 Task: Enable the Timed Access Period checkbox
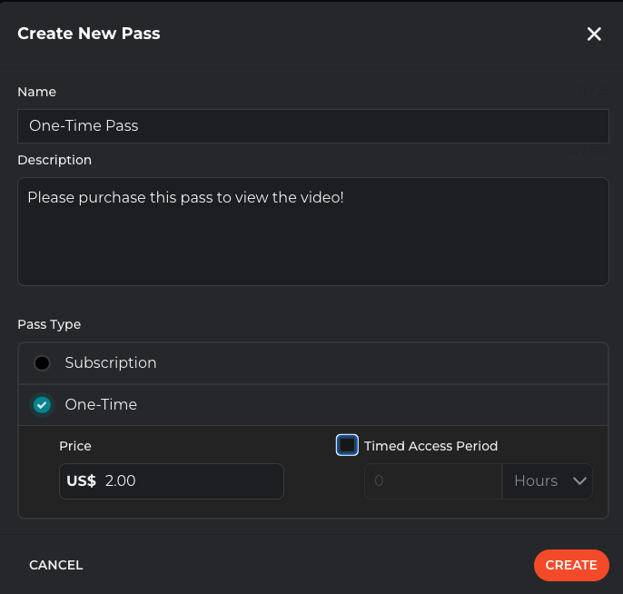point(347,445)
